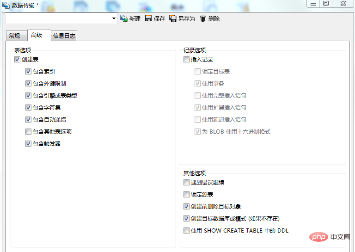Image resolution: width=355 pixels, height=252 pixels.
Task: Enable the 锁定源表 checkbox
Action: tap(186, 195)
